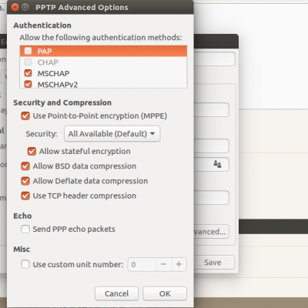Screen dimensions: 308x308
Task: Open the Security dropdown All Available (Default)
Action: click(112, 134)
